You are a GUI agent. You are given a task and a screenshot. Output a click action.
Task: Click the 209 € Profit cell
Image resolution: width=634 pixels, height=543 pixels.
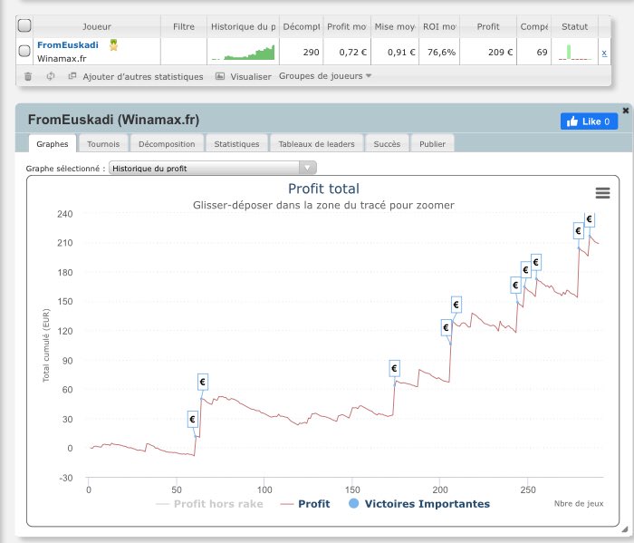pos(488,52)
